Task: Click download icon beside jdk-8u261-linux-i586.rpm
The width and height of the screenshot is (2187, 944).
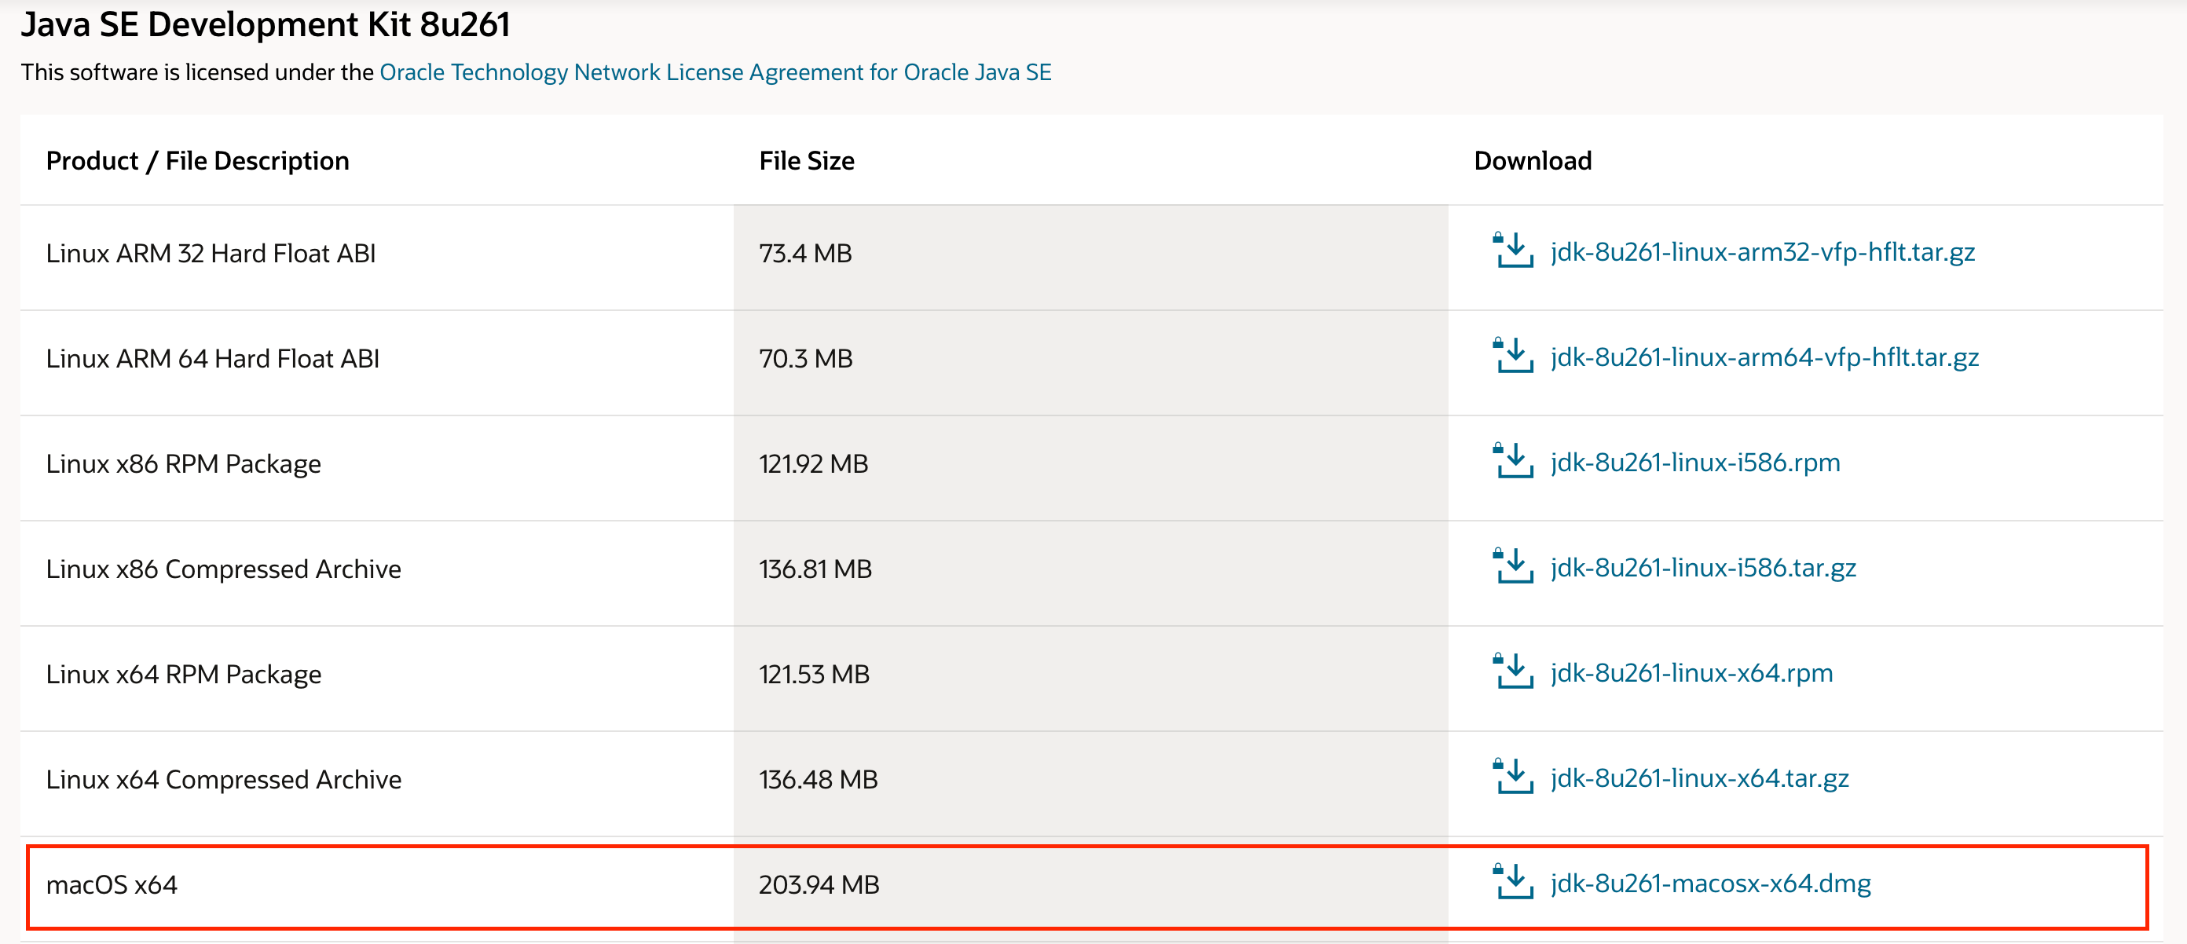Action: click(x=1513, y=462)
